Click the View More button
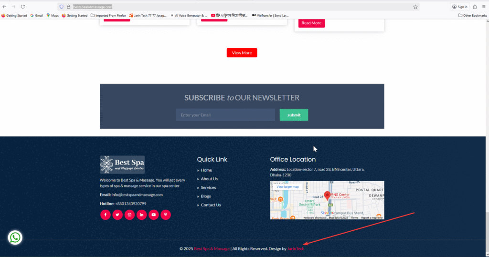The image size is (489, 257). [x=242, y=53]
